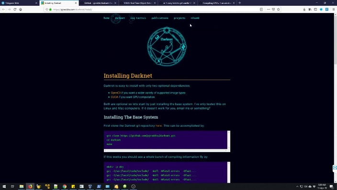Open the Windows notification center icon
Image resolution: width=337 pixels, height=190 pixels.
click(x=332, y=187)
